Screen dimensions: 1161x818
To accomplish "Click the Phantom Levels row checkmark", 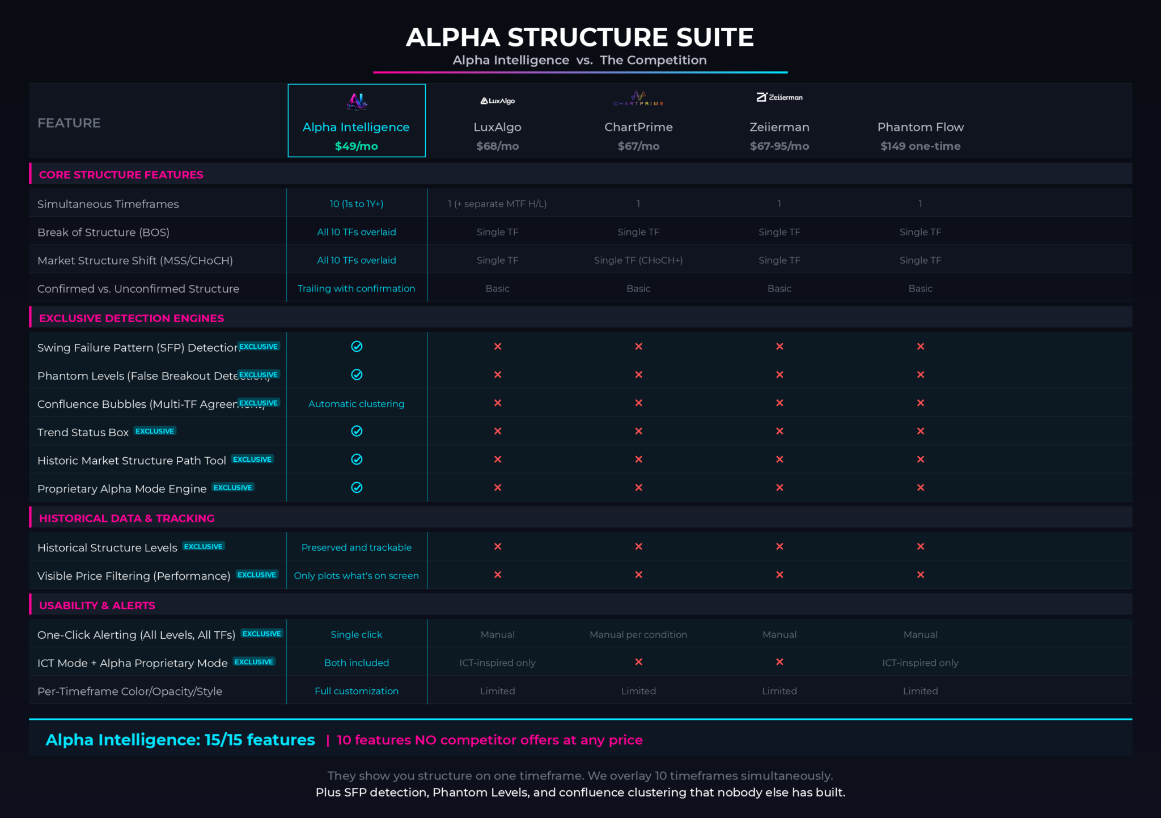I will click(357, 375).
